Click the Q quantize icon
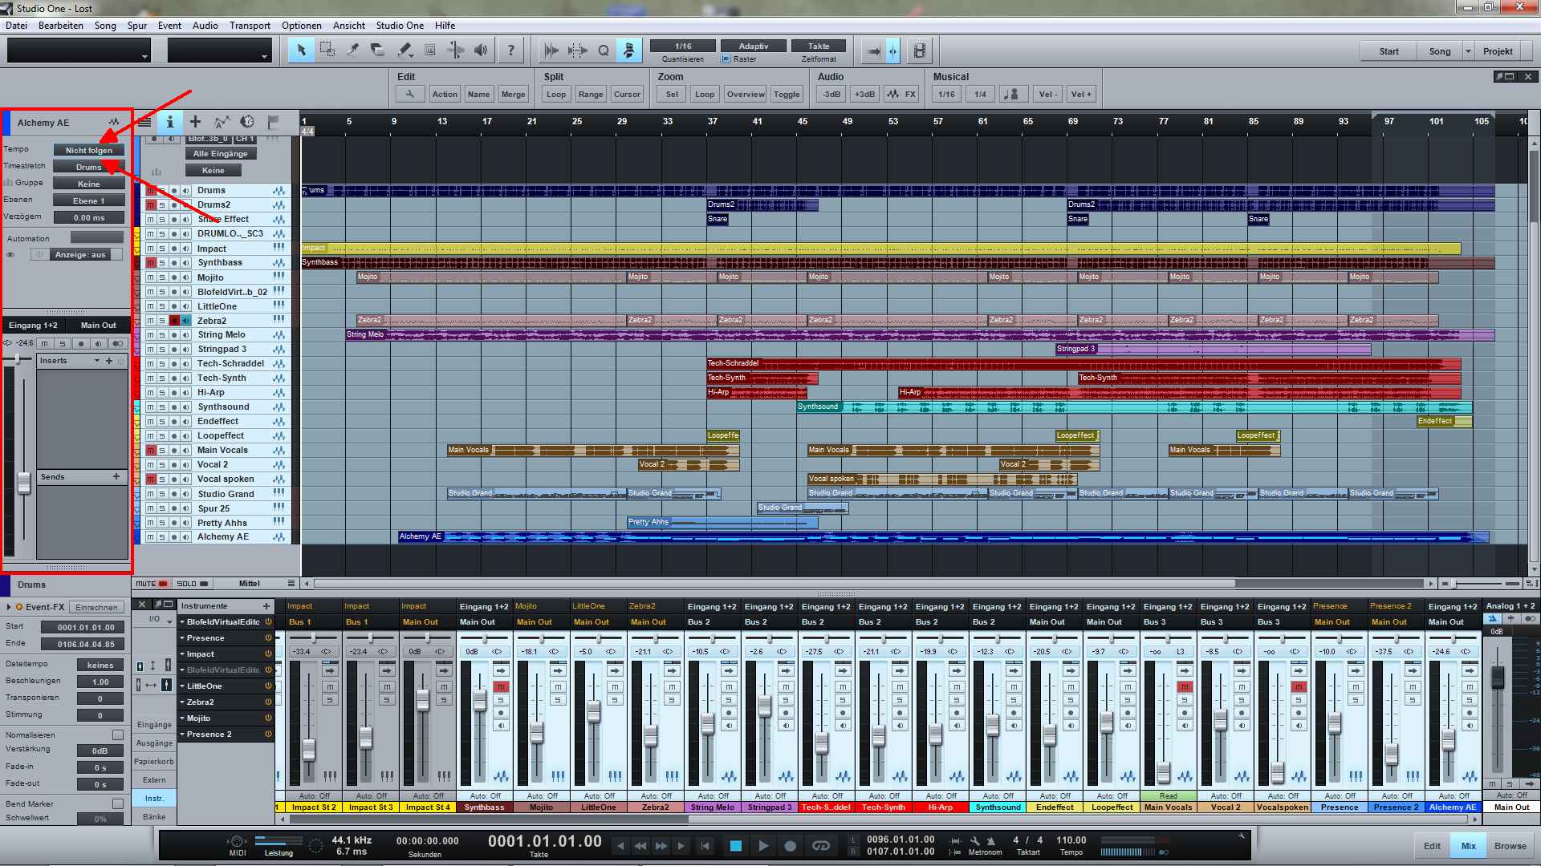Screen dimensions: 1541x866 [x=604, y=51]
